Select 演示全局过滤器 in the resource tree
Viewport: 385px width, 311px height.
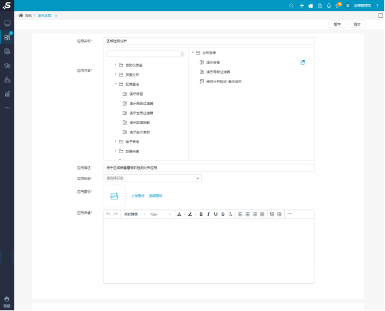(141, 113)
